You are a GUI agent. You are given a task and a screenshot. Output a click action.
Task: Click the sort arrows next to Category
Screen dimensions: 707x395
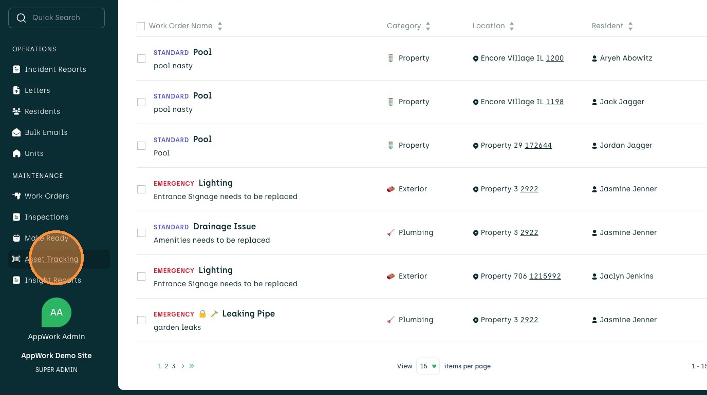pyautogui.click(x=428, y=26)
